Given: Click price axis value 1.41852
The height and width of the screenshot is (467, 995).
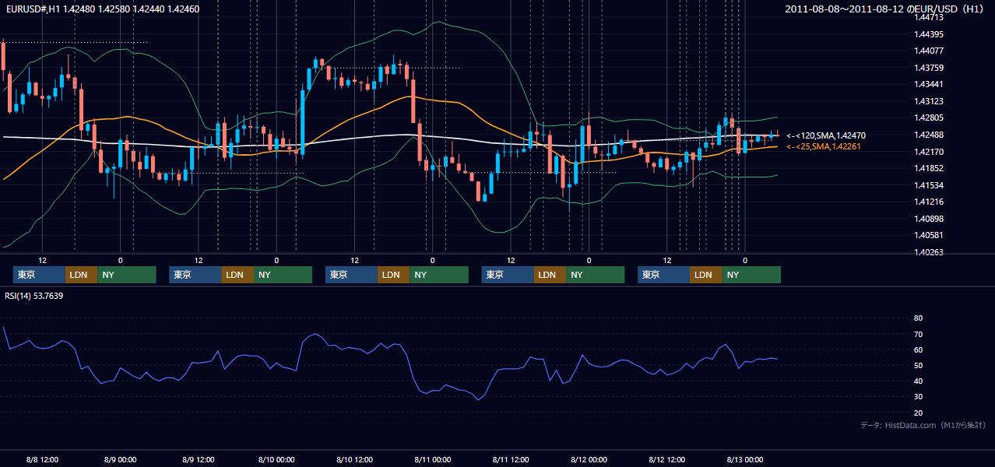Looking at the screenshot, I should pos(929,168).
